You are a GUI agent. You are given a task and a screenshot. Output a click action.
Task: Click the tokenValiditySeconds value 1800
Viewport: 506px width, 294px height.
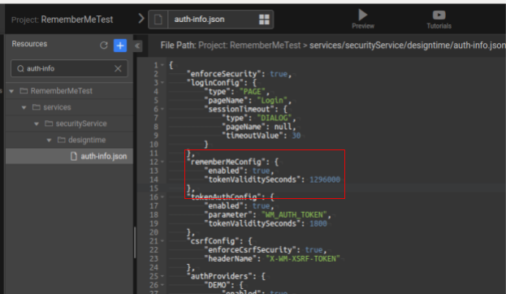pyautogui.click(x=318, y=223)
